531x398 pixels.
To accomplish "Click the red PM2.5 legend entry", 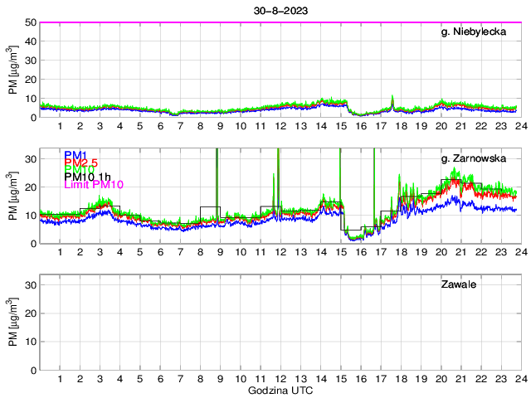I will tap(84, 163).
